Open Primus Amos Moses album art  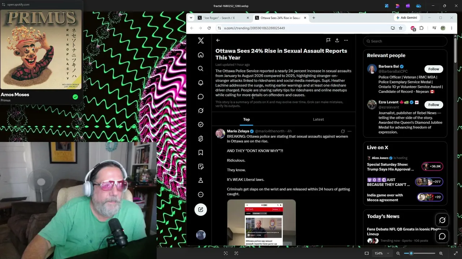pos(41,49)
